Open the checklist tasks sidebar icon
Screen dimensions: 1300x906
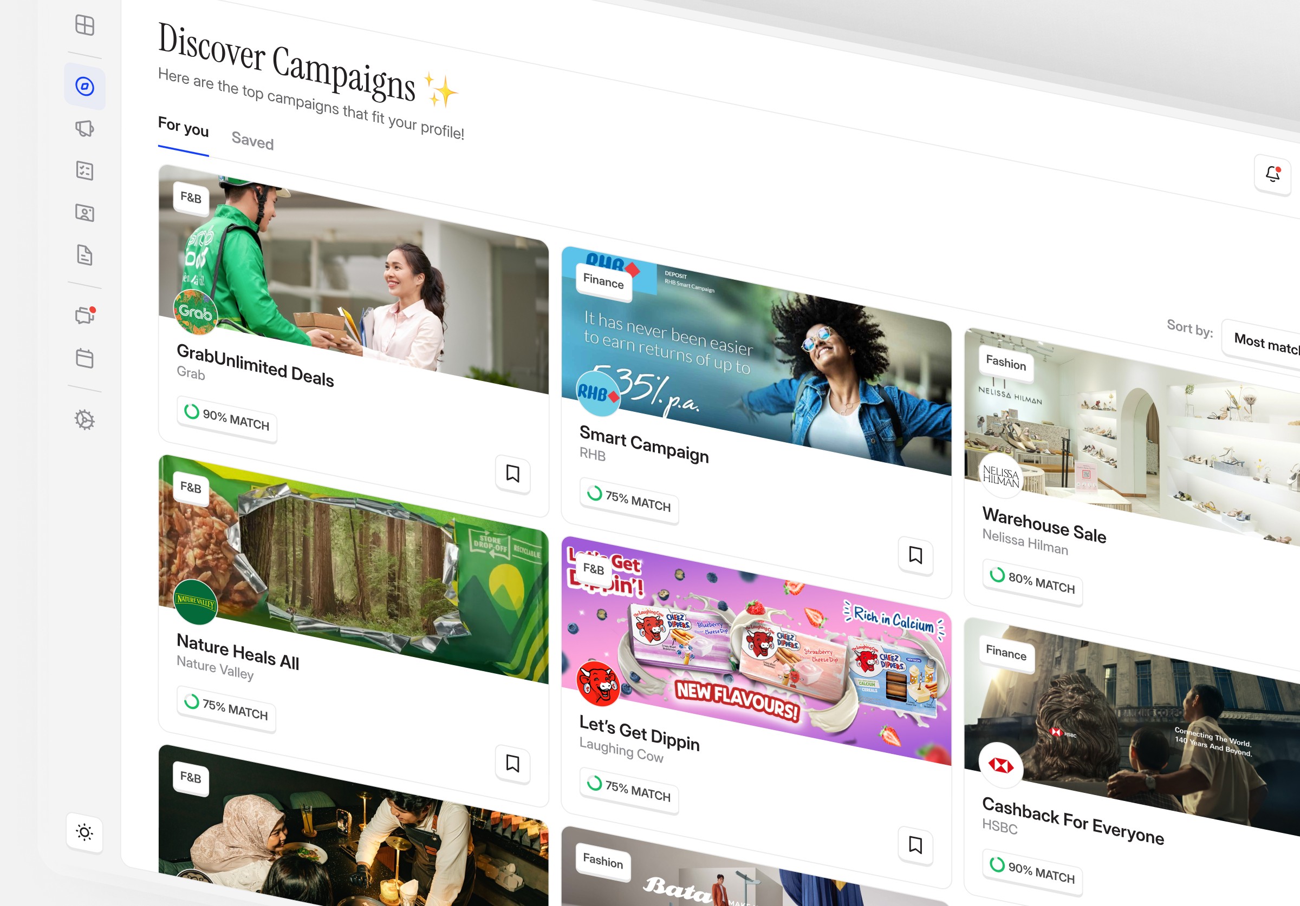84,170
